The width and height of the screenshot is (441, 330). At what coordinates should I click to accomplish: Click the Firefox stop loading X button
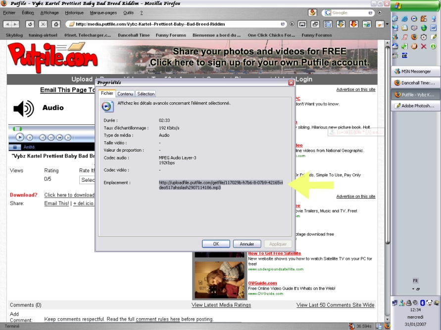coord(43,24)
